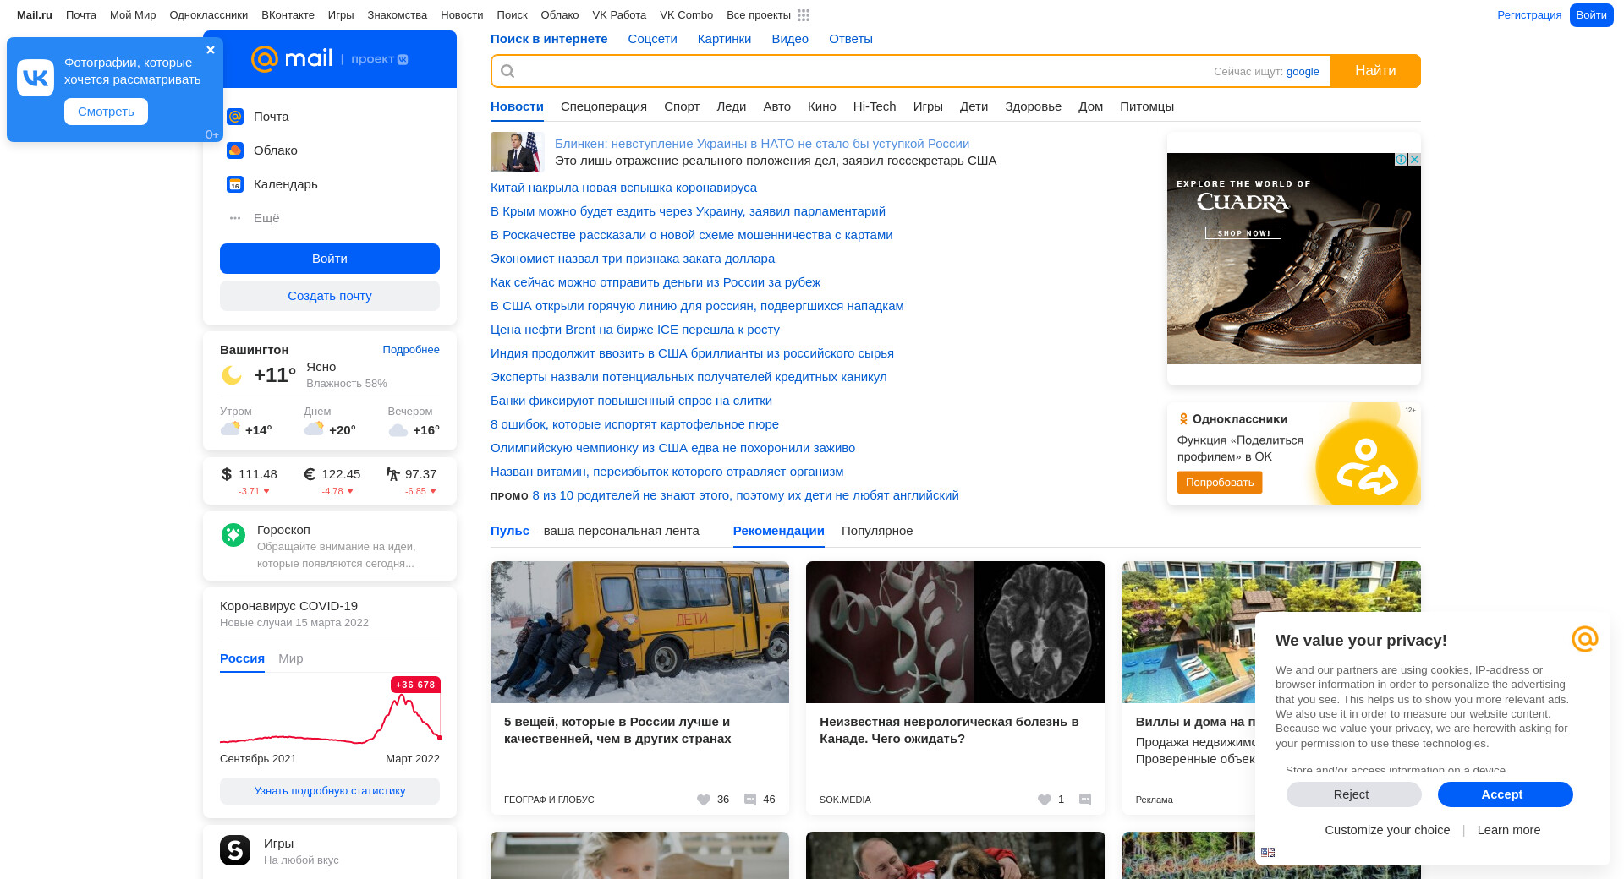1624x879 pixels.
Task: Click the green Гороскоп horoscope icon
Action: click(233, 535)
